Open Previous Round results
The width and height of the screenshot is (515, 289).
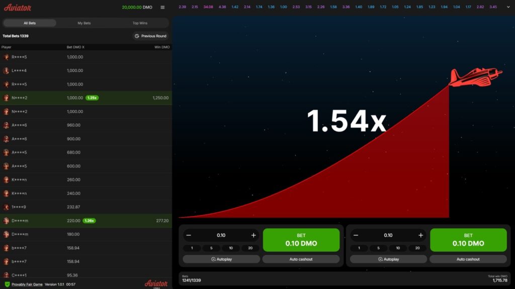pos(151,36)
